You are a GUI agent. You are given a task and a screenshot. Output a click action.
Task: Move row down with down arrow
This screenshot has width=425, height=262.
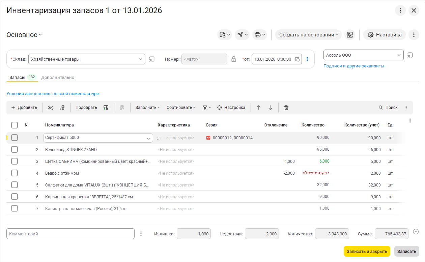point(270,108)
